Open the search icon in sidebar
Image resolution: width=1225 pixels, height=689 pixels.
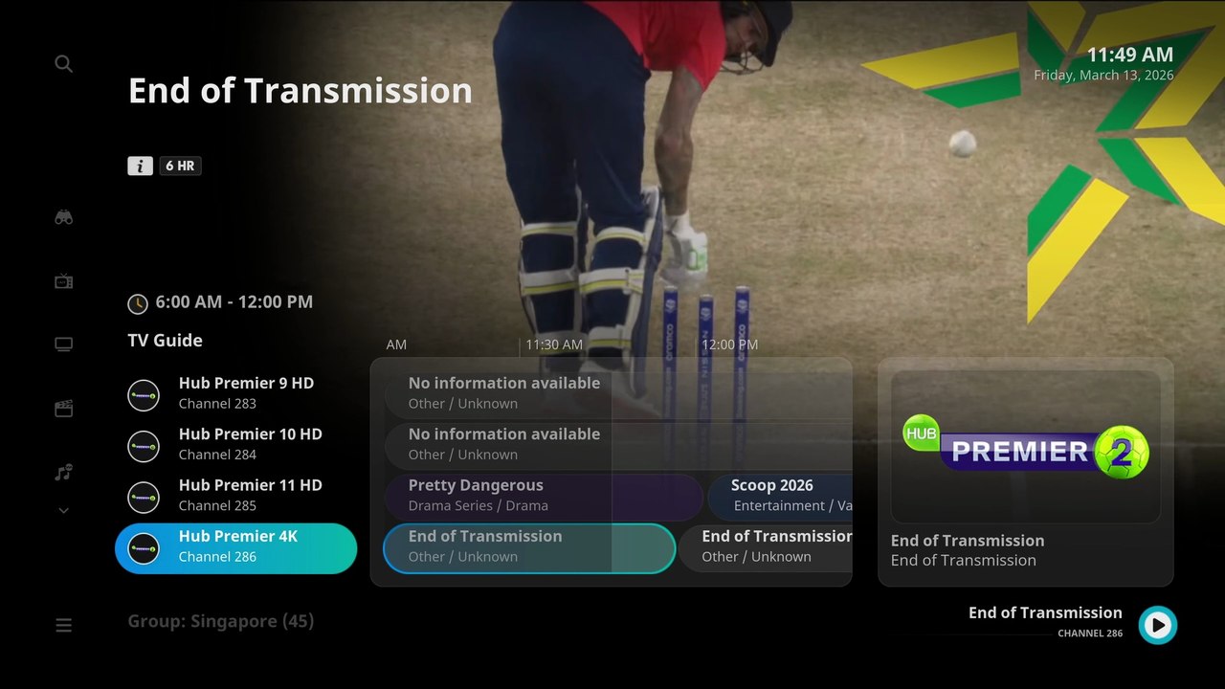click(x=63, y=64)
